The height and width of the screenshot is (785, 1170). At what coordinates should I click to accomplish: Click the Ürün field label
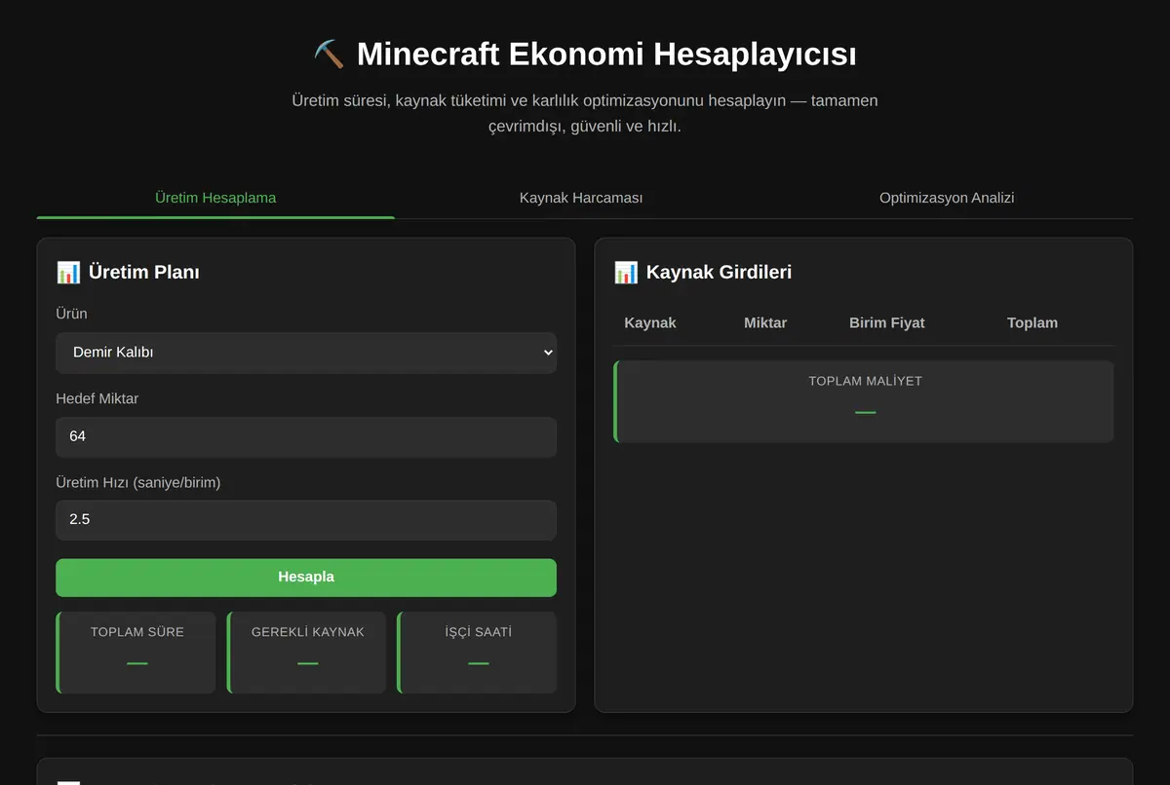(x=72, y=314)
